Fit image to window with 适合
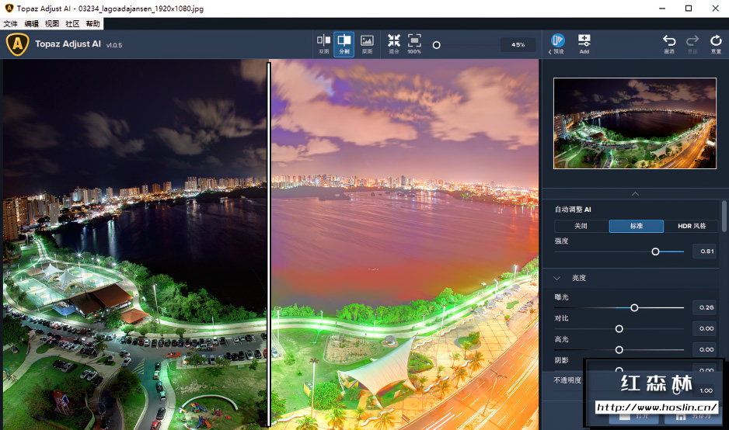 point(394,44)
